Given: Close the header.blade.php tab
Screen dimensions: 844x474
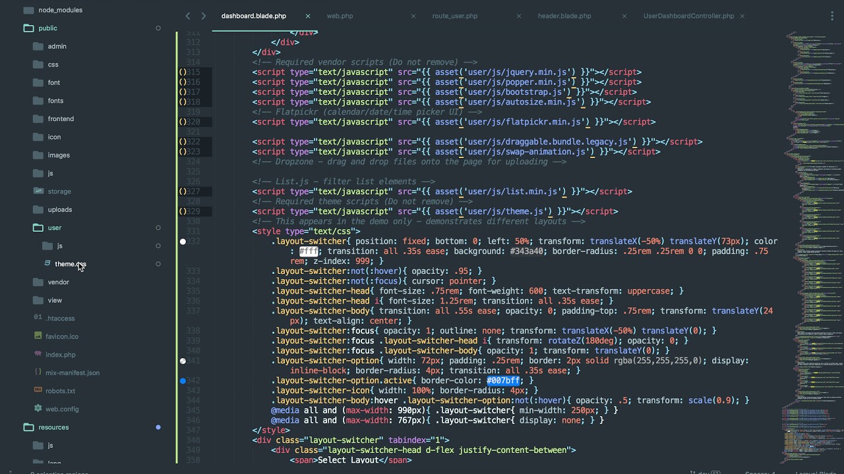Looking at the screenshot, I should (x=624, y=16).
